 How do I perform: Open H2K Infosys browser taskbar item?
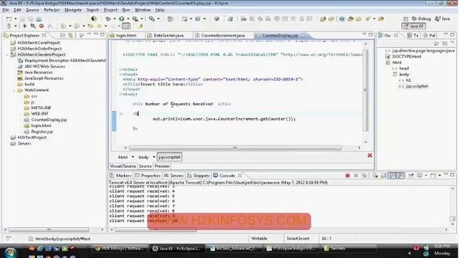[120, 249]
